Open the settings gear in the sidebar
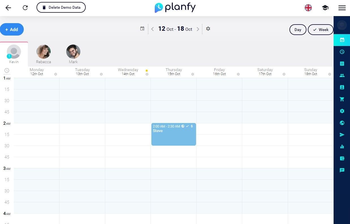This screenshot has width=350, height=224. click(x=342, y=111)
